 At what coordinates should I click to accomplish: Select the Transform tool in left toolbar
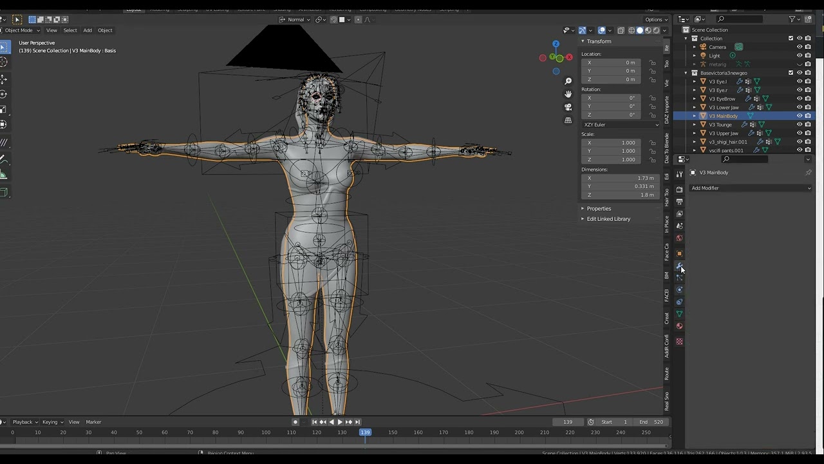pyautogui.click(x=3, y=124)
